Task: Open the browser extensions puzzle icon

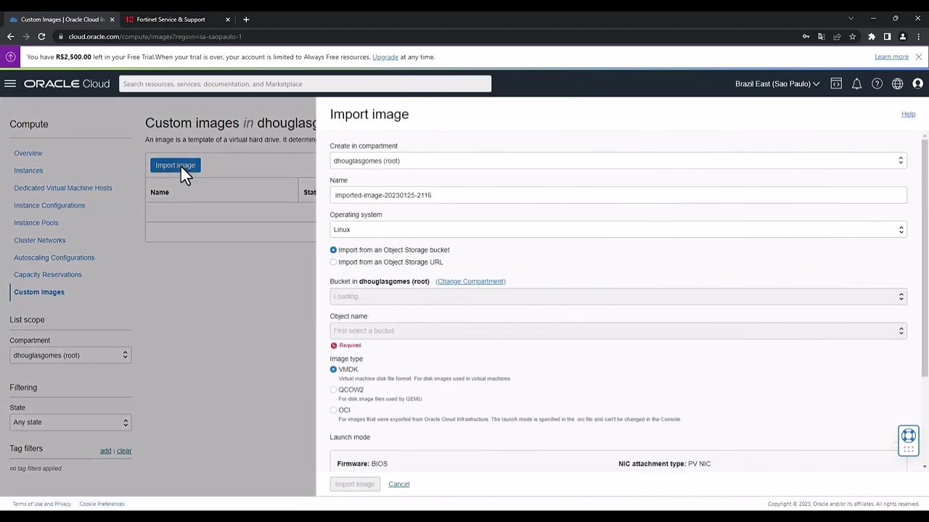Action: [x=872, y=36]
